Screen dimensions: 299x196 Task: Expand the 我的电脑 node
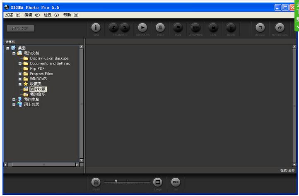(14, 99)
